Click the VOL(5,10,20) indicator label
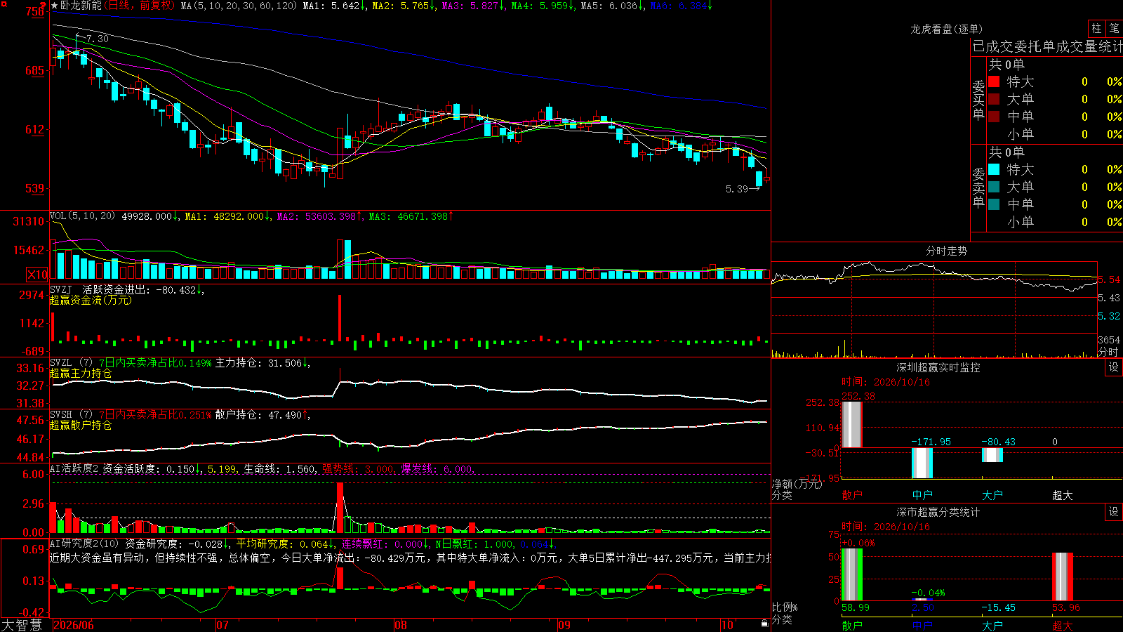The height and width of the screenshot is (632, 1123). 83,216
